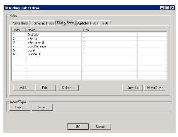Select the France LD rule row
Image resolution: width=178 pixels, height=137 pixels.
click(89, 54)
